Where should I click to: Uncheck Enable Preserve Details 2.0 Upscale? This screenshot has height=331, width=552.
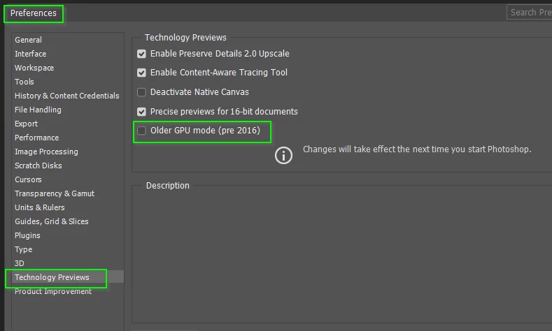click(x=141, y=54)
